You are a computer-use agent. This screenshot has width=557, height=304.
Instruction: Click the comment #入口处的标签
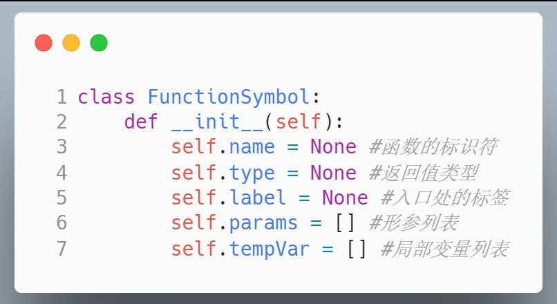[x=445, y=198]
